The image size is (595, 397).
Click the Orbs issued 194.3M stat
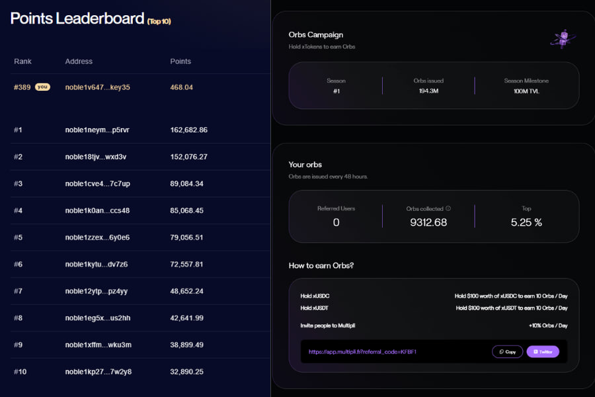click(428, 86)
